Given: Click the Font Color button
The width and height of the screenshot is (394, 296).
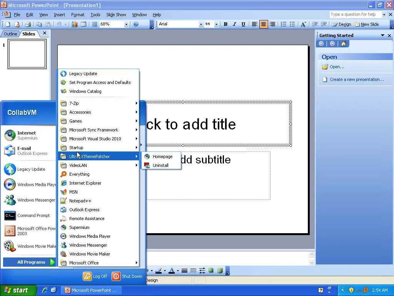Looking at the screenshot, I should (172, 271).
